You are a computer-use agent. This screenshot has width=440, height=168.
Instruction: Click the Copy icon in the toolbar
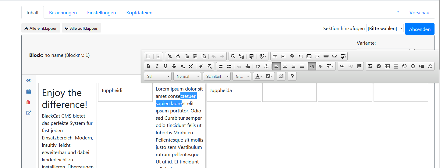pyautogui.click(x=178, y=56)
